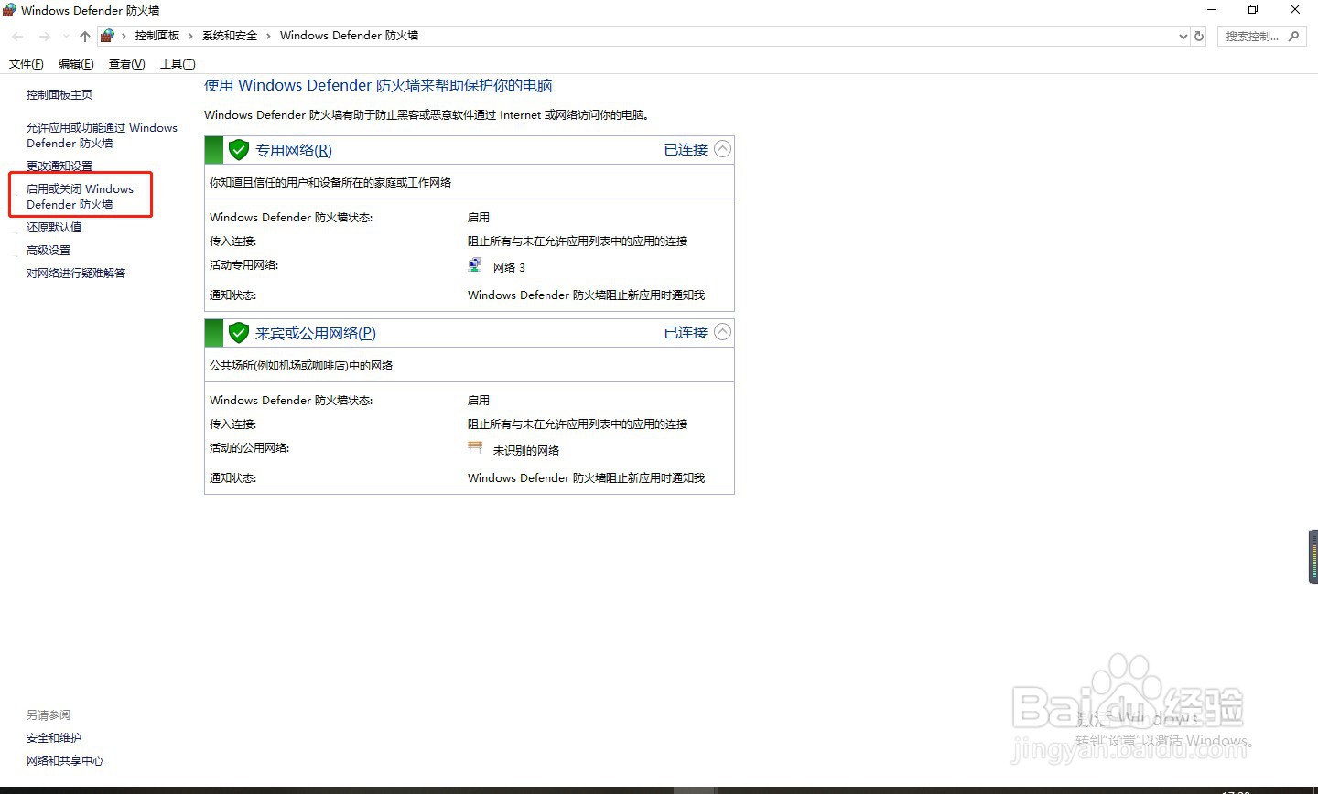Click green shield icon beside 来宾或公用网络
The height and width of the screenshot is (794, 1318).
239,332
